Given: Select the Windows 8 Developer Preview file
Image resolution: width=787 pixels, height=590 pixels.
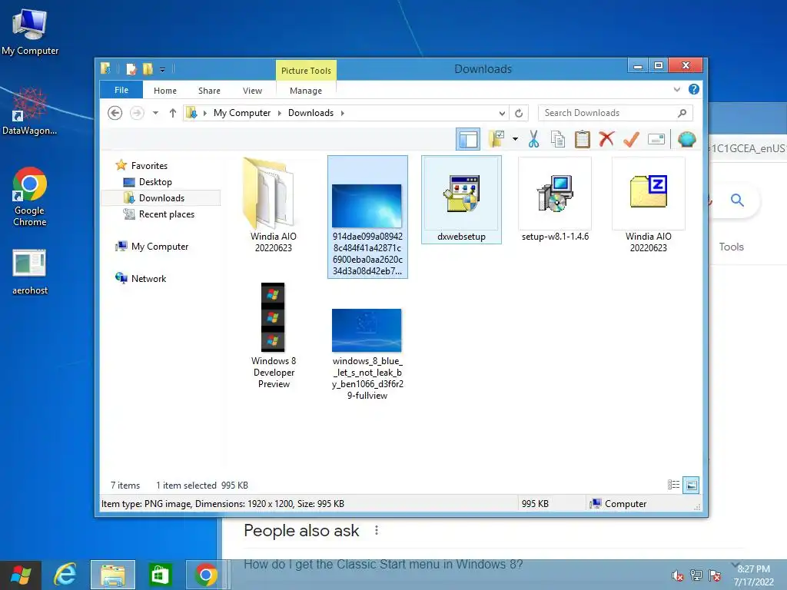Looking at the screenshot, I should (x=274, y=336).
